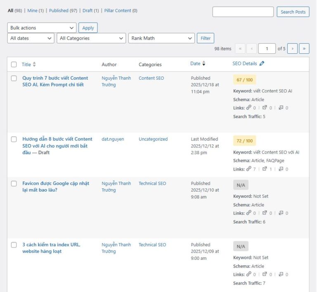Click internal links chain icon for Favicon post
This screenshot has height=292, width=317.
[x=248, y=213]
